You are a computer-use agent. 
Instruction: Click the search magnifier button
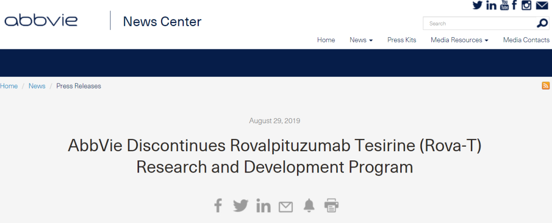pyautogui.click(x=542, y=23)
